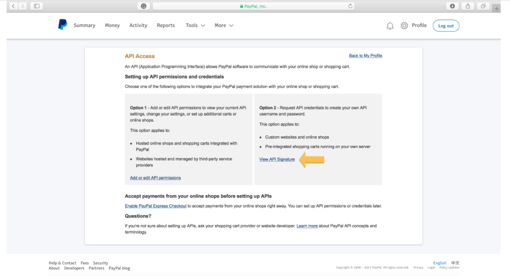The width and height of the screenshot is (510, 278).
Task: Open a new browser tab
Action: pos(496,8)
